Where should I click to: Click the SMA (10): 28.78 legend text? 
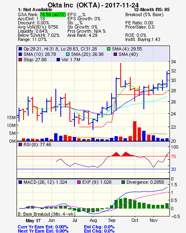(x=40, y=54)
